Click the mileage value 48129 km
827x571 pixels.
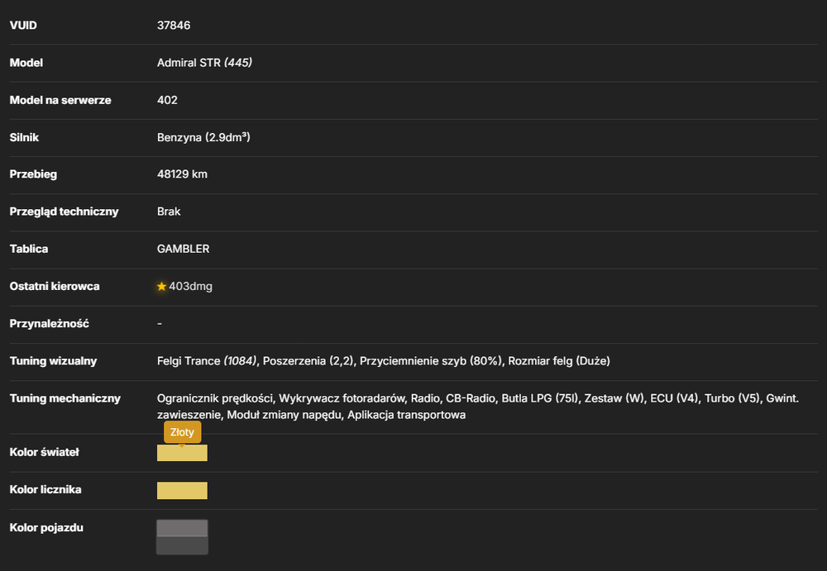(182, 174)
